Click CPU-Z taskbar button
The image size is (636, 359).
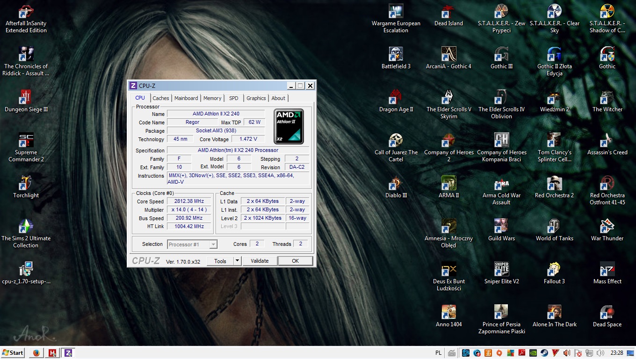pyautogui.click(x=68, y=353)
